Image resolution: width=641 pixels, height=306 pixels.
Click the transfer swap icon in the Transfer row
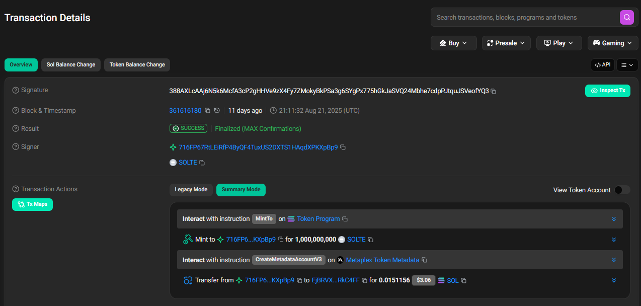coord(187,280)
